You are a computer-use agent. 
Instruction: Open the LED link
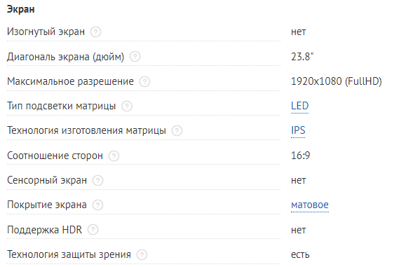click(x=299, y=106)
